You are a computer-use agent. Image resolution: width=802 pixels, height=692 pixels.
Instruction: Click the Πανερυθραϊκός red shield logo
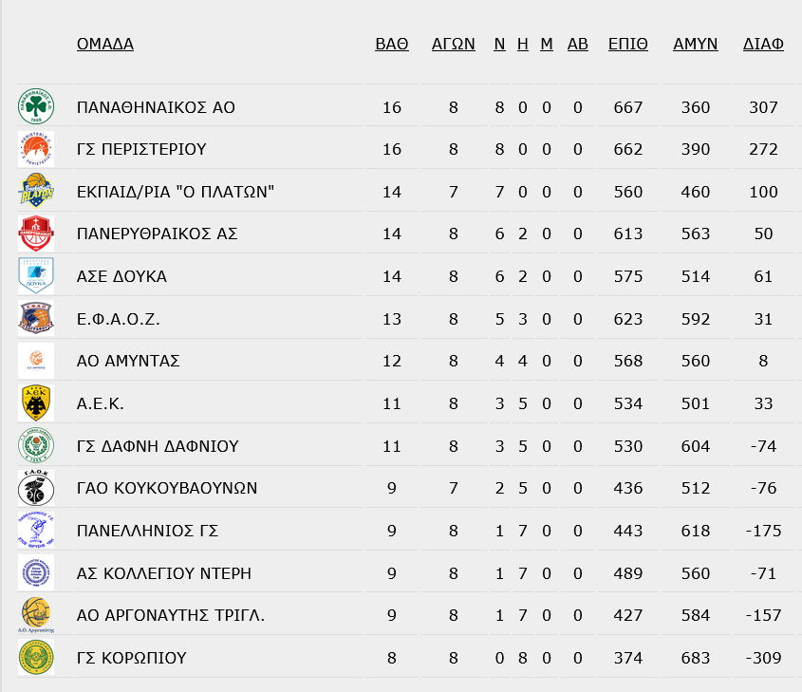coord(36,234)
